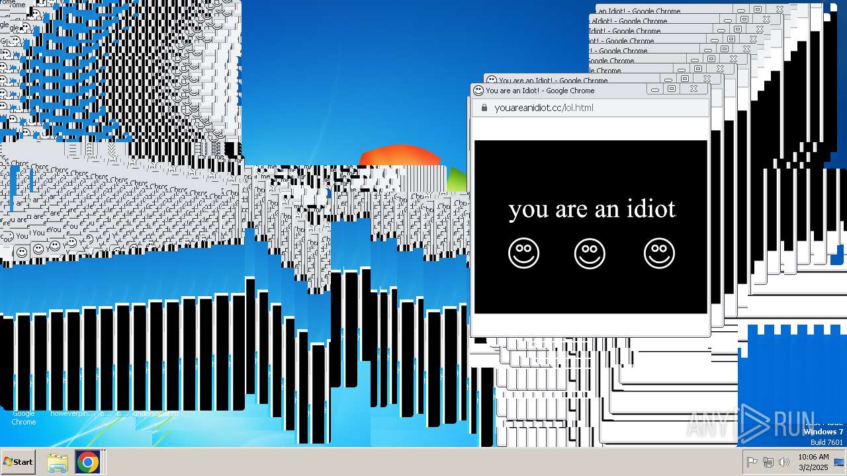Open File Explorer from the taskbar
The width and height of the screenshot is (847, 476).
pyautogui.click(x=58, y=462)
